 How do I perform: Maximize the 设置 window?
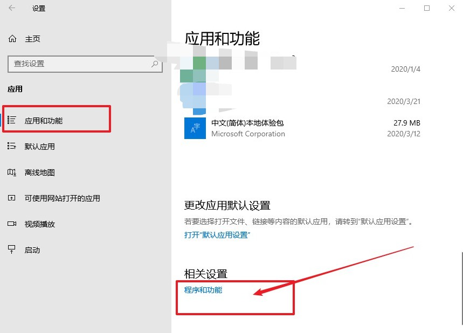pyautogui.click(x=427, y=9)
